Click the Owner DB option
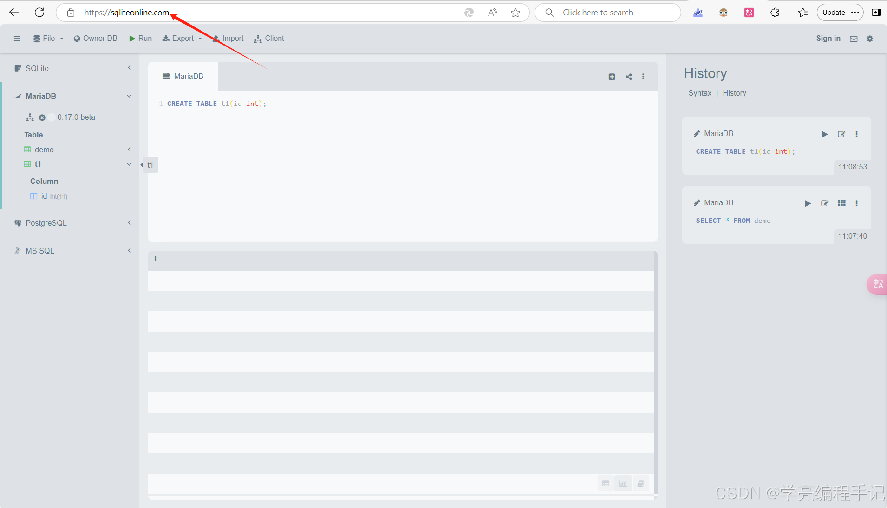887x508 pixels. point(96,39)
